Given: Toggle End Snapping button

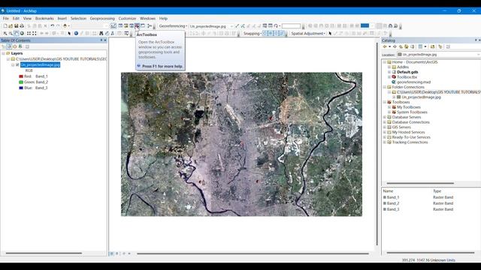Looking at the screenshot, I should point(271,33).
